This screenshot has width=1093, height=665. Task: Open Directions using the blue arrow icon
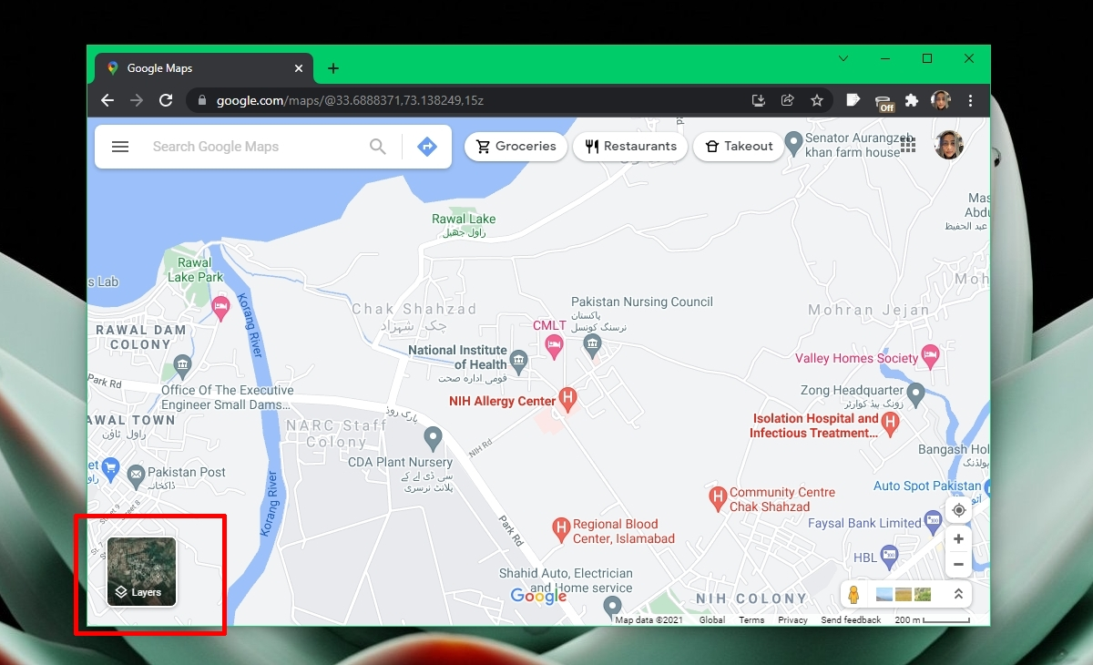pos(427,147)
